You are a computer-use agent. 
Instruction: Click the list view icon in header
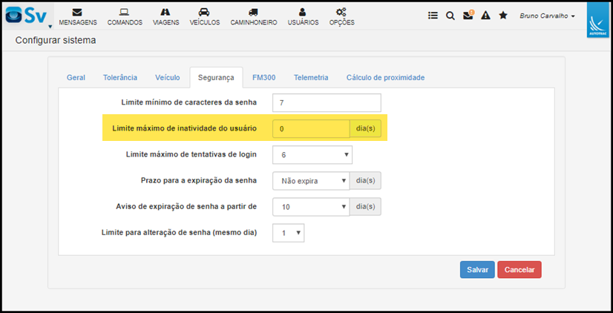(433, 16)
